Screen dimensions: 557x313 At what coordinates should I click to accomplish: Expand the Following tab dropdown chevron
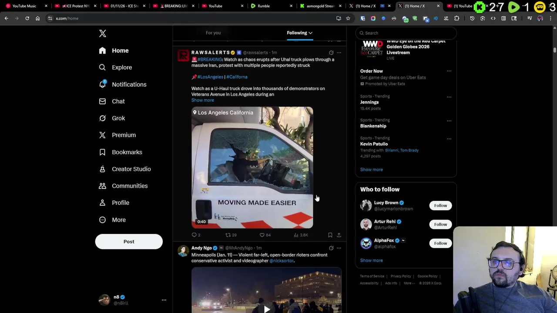(310, 33)
